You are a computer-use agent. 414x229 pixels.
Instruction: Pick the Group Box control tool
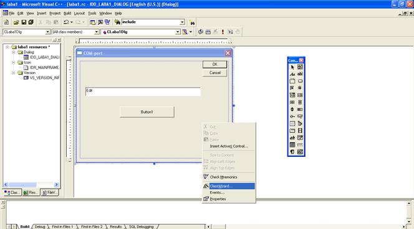pos(292,81)
